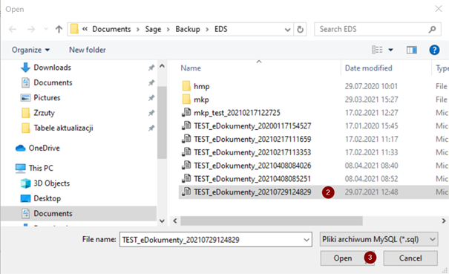Click the pin beside sidebar Documents
Image resolution: width=449 pixels, height=274 pixels.
tap(151, 83)
